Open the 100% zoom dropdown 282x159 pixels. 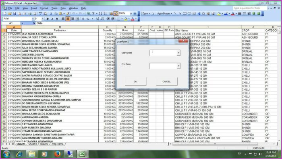click(x=131, y=13)
